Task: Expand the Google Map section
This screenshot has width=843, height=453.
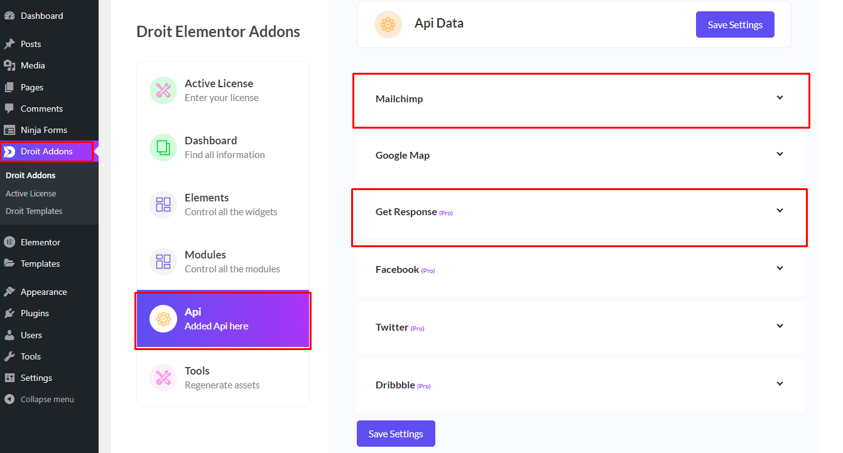Action: pos(780,154)
